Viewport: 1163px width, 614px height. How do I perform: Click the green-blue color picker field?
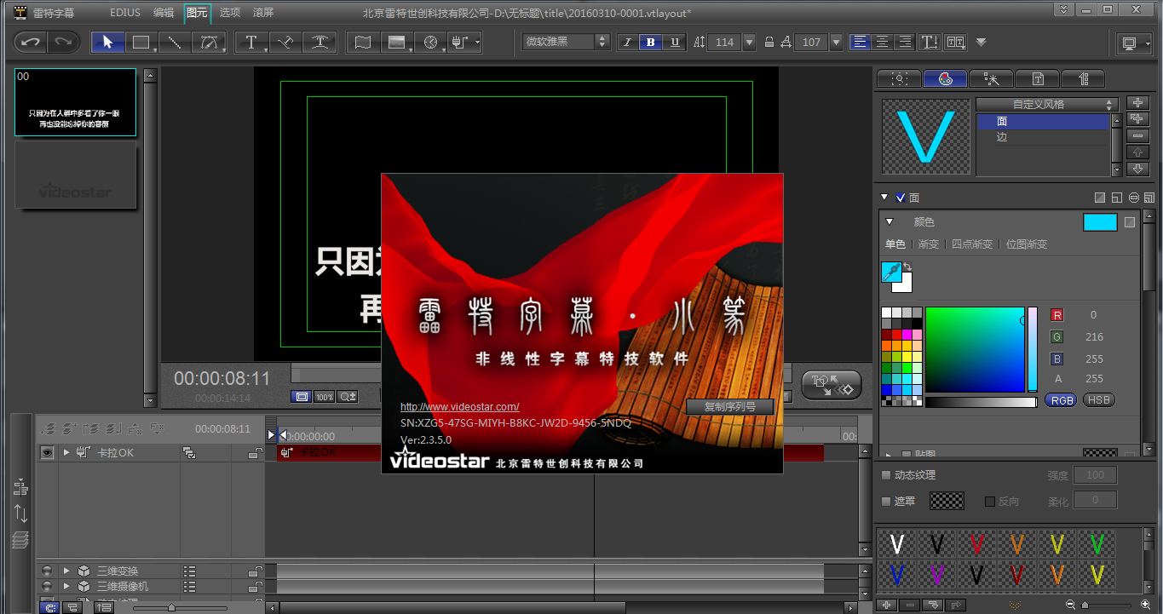pos(975,349)
